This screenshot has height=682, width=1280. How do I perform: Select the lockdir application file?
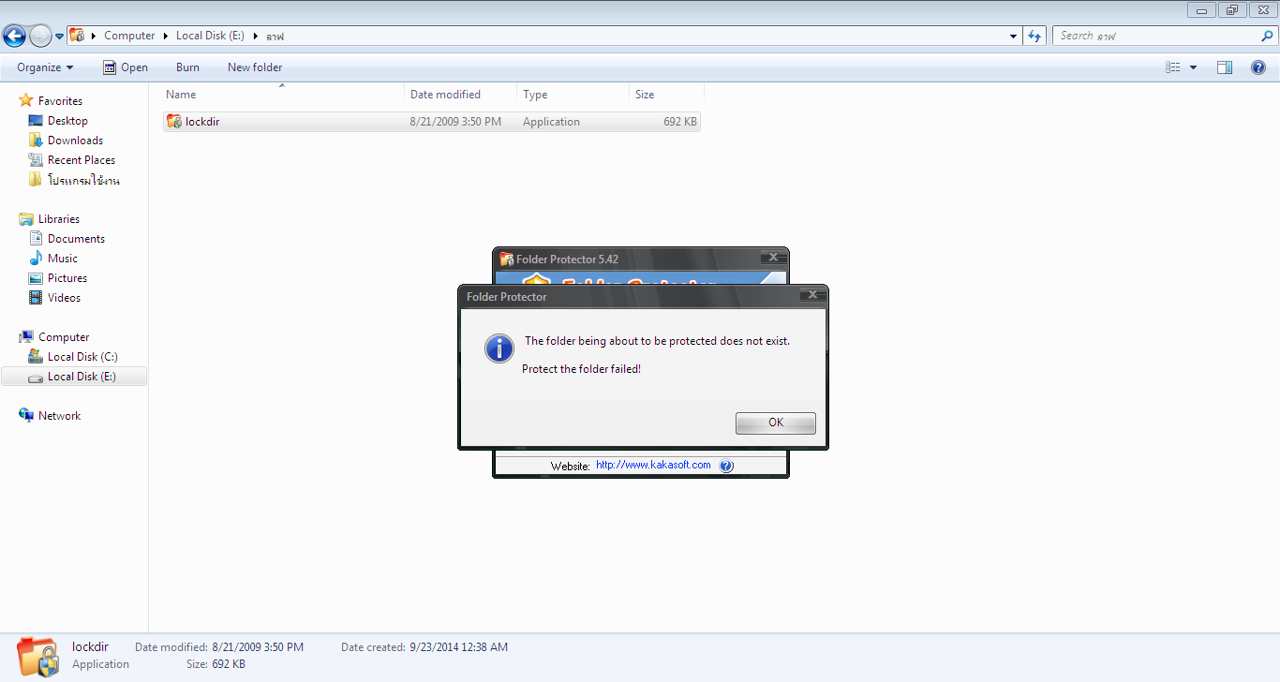[432, 122]
